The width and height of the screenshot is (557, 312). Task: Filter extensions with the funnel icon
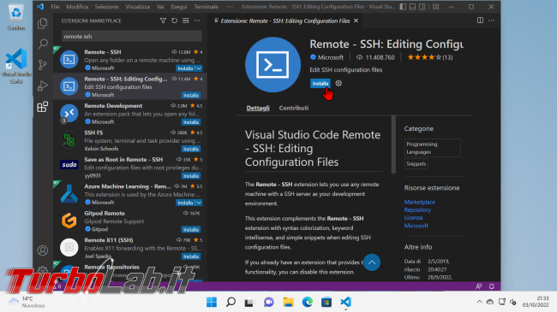(x=163, y=21)
